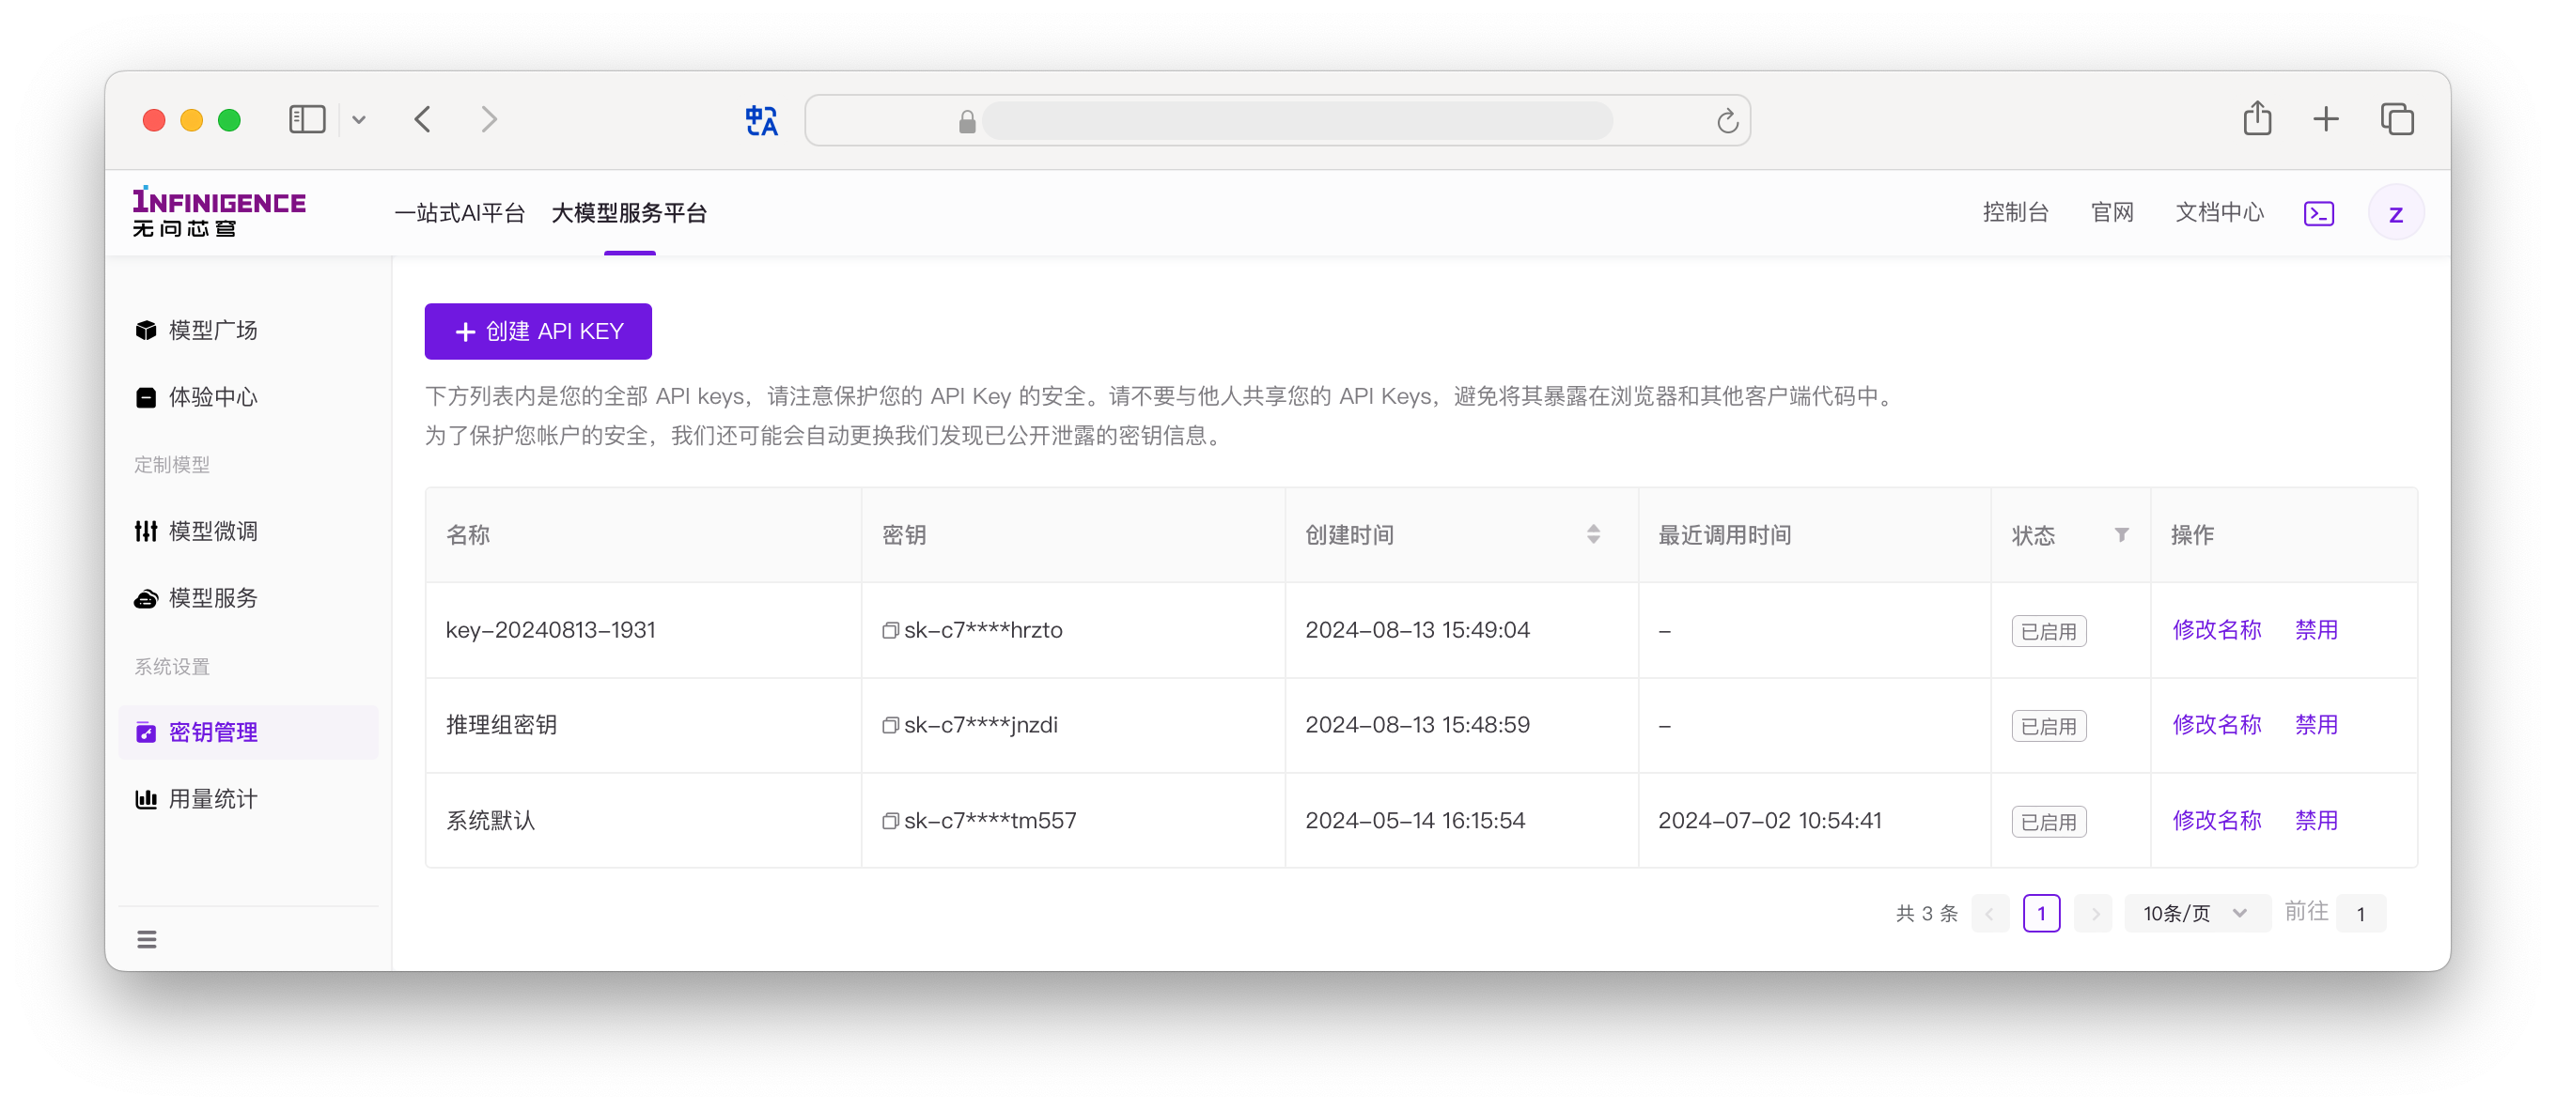This screenshot has height=1110, width=2556.
Task: Click last call time 2024-07-02 10:54:41
Action: 1769,821
